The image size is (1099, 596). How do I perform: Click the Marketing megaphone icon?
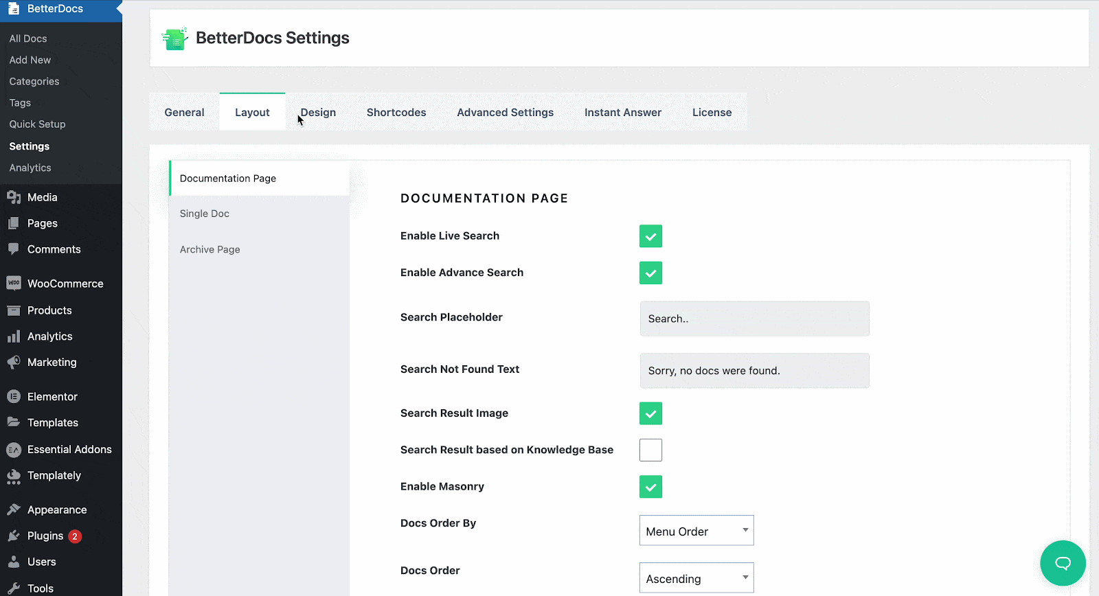point(14,362)
